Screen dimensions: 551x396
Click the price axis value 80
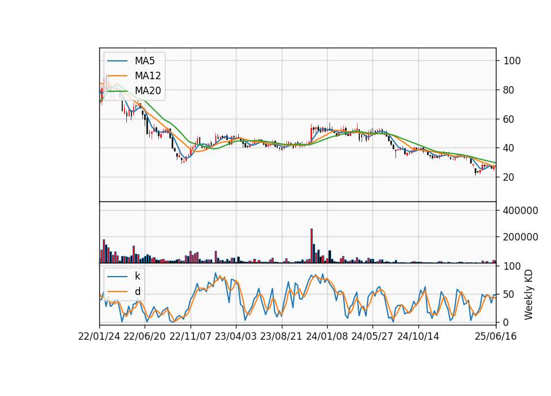click(x=509, y=90)
